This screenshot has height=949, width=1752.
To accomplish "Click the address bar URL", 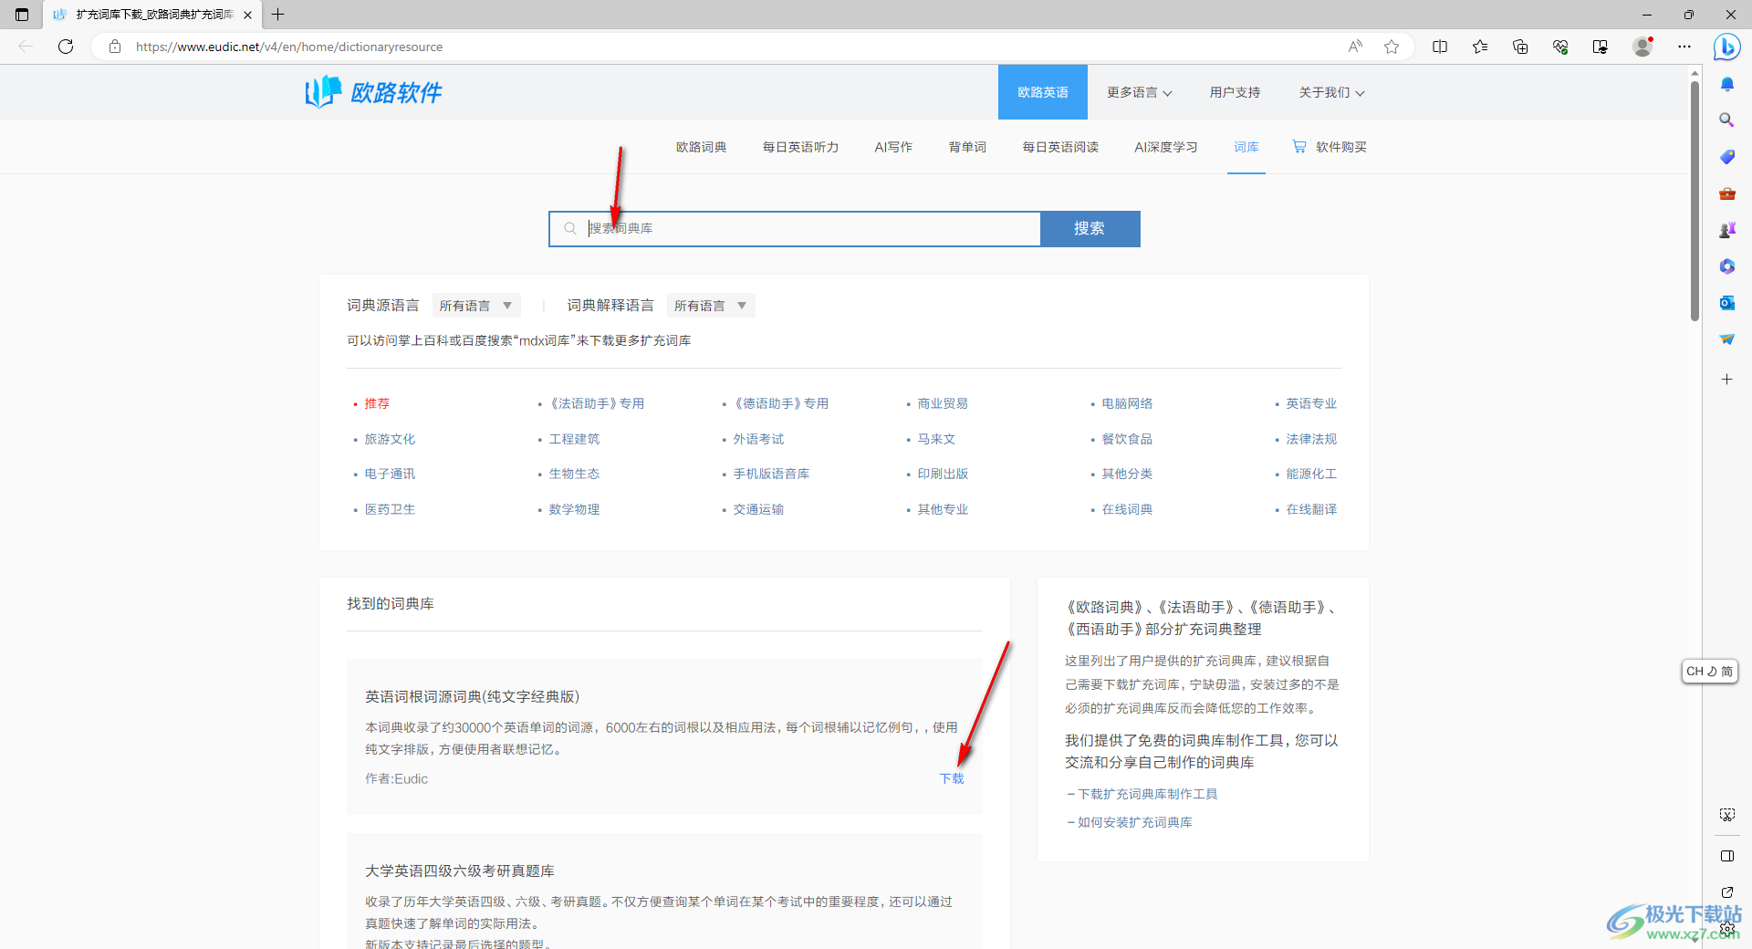I will tap(289, 47).
